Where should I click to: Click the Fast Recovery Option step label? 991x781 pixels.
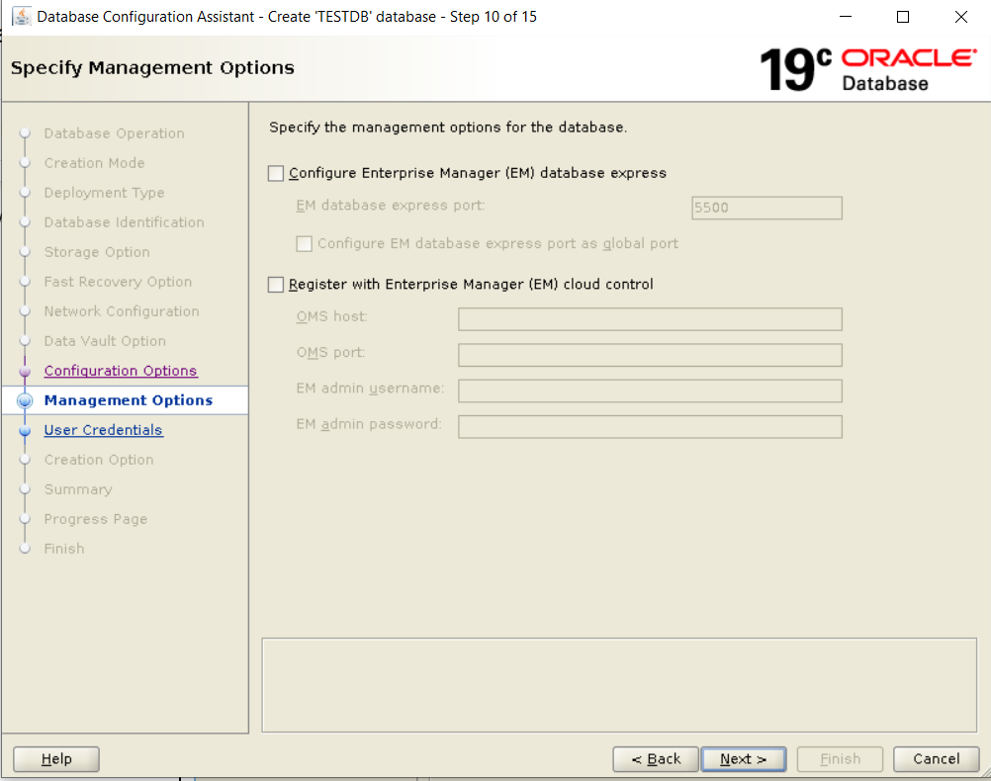(x=118, y=282)
